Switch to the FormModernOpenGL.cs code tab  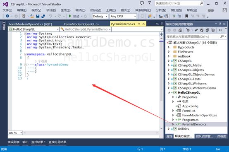click(x=81, y=24)
